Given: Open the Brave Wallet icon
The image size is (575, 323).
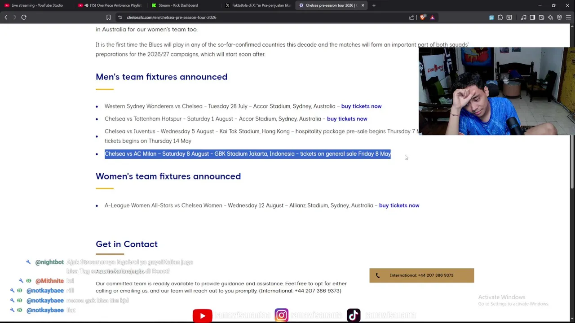Looking at the screenshot, I should coord(541,17).
